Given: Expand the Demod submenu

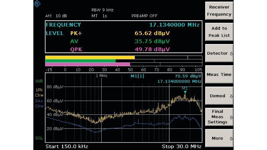Looking at the screenshot, I should (x=219, y=96).
